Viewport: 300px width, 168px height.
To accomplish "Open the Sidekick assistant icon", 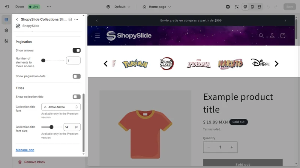I will pos(228,7).
